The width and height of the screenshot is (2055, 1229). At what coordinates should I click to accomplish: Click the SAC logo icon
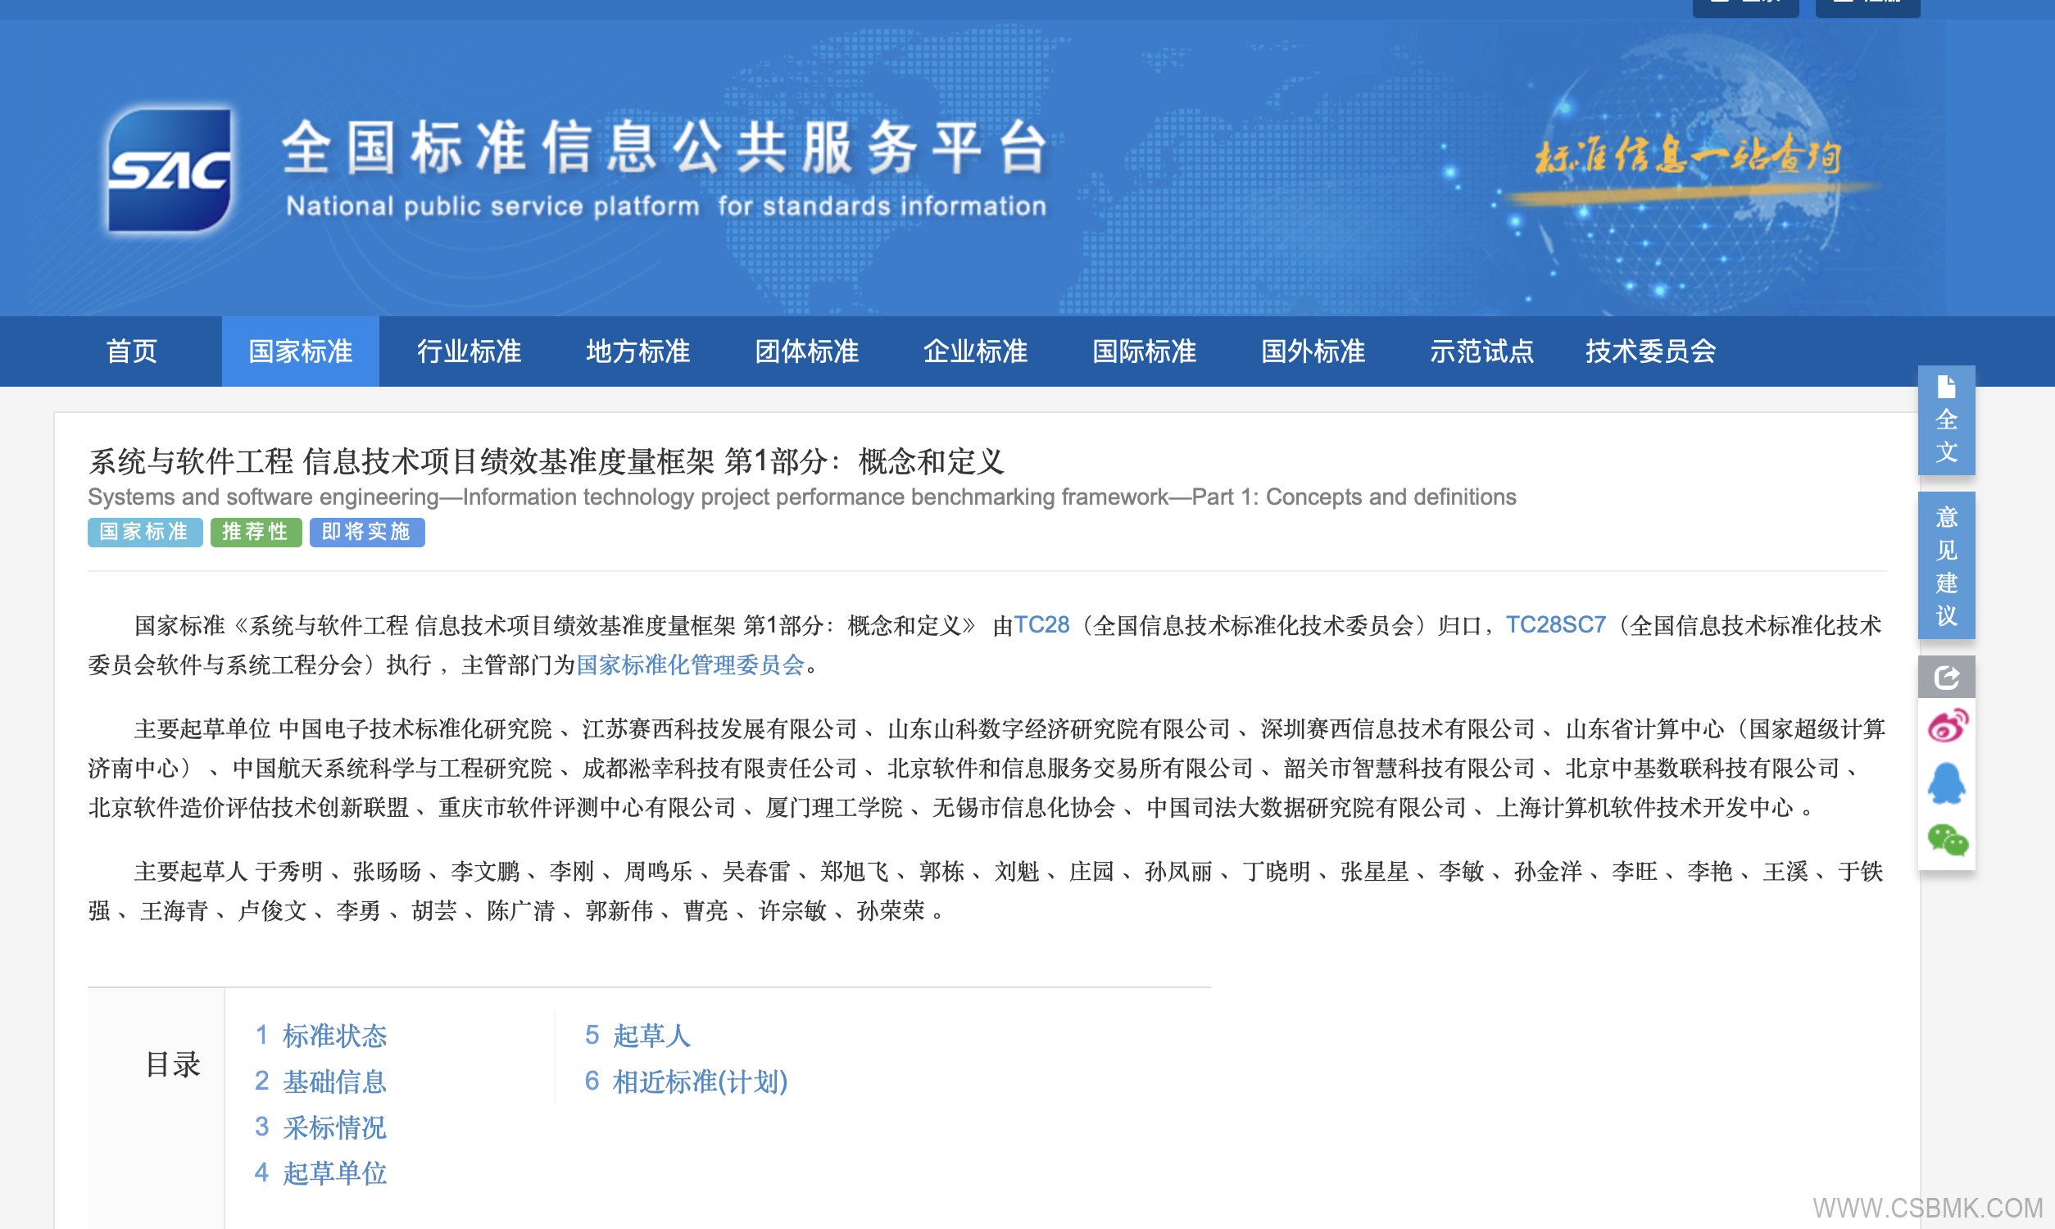click(170, 170)
